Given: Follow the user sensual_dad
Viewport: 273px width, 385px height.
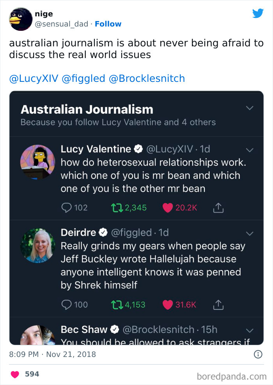Looking at the screenshot, I should pos(108,24).
